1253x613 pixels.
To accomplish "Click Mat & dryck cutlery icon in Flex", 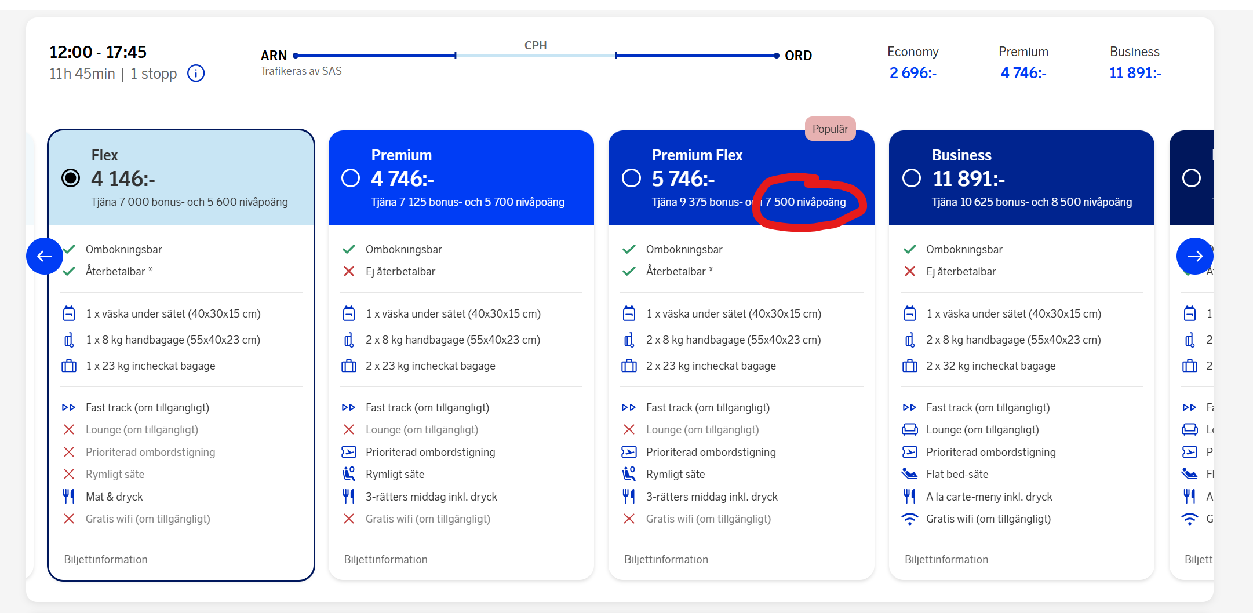I will pos(68,496).
